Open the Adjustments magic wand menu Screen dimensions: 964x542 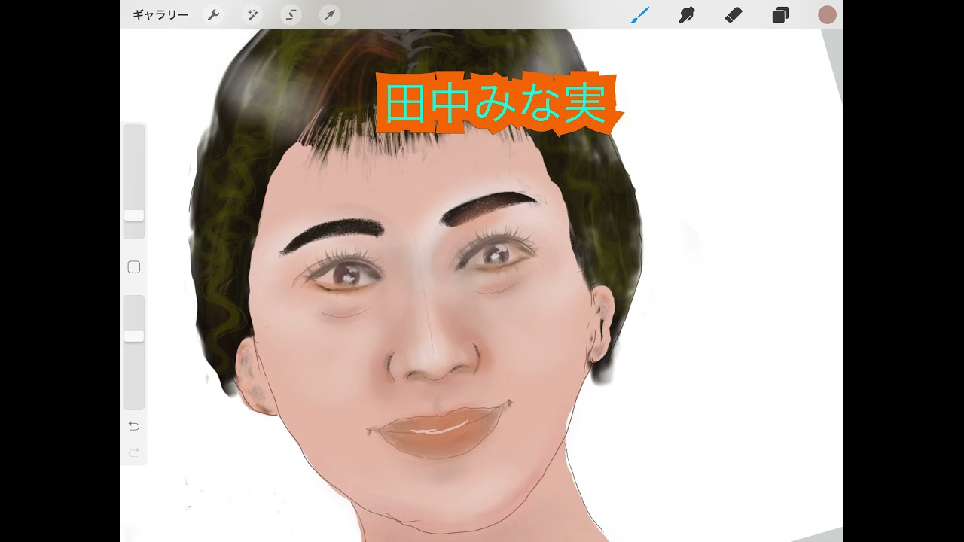tap(252, 15)
